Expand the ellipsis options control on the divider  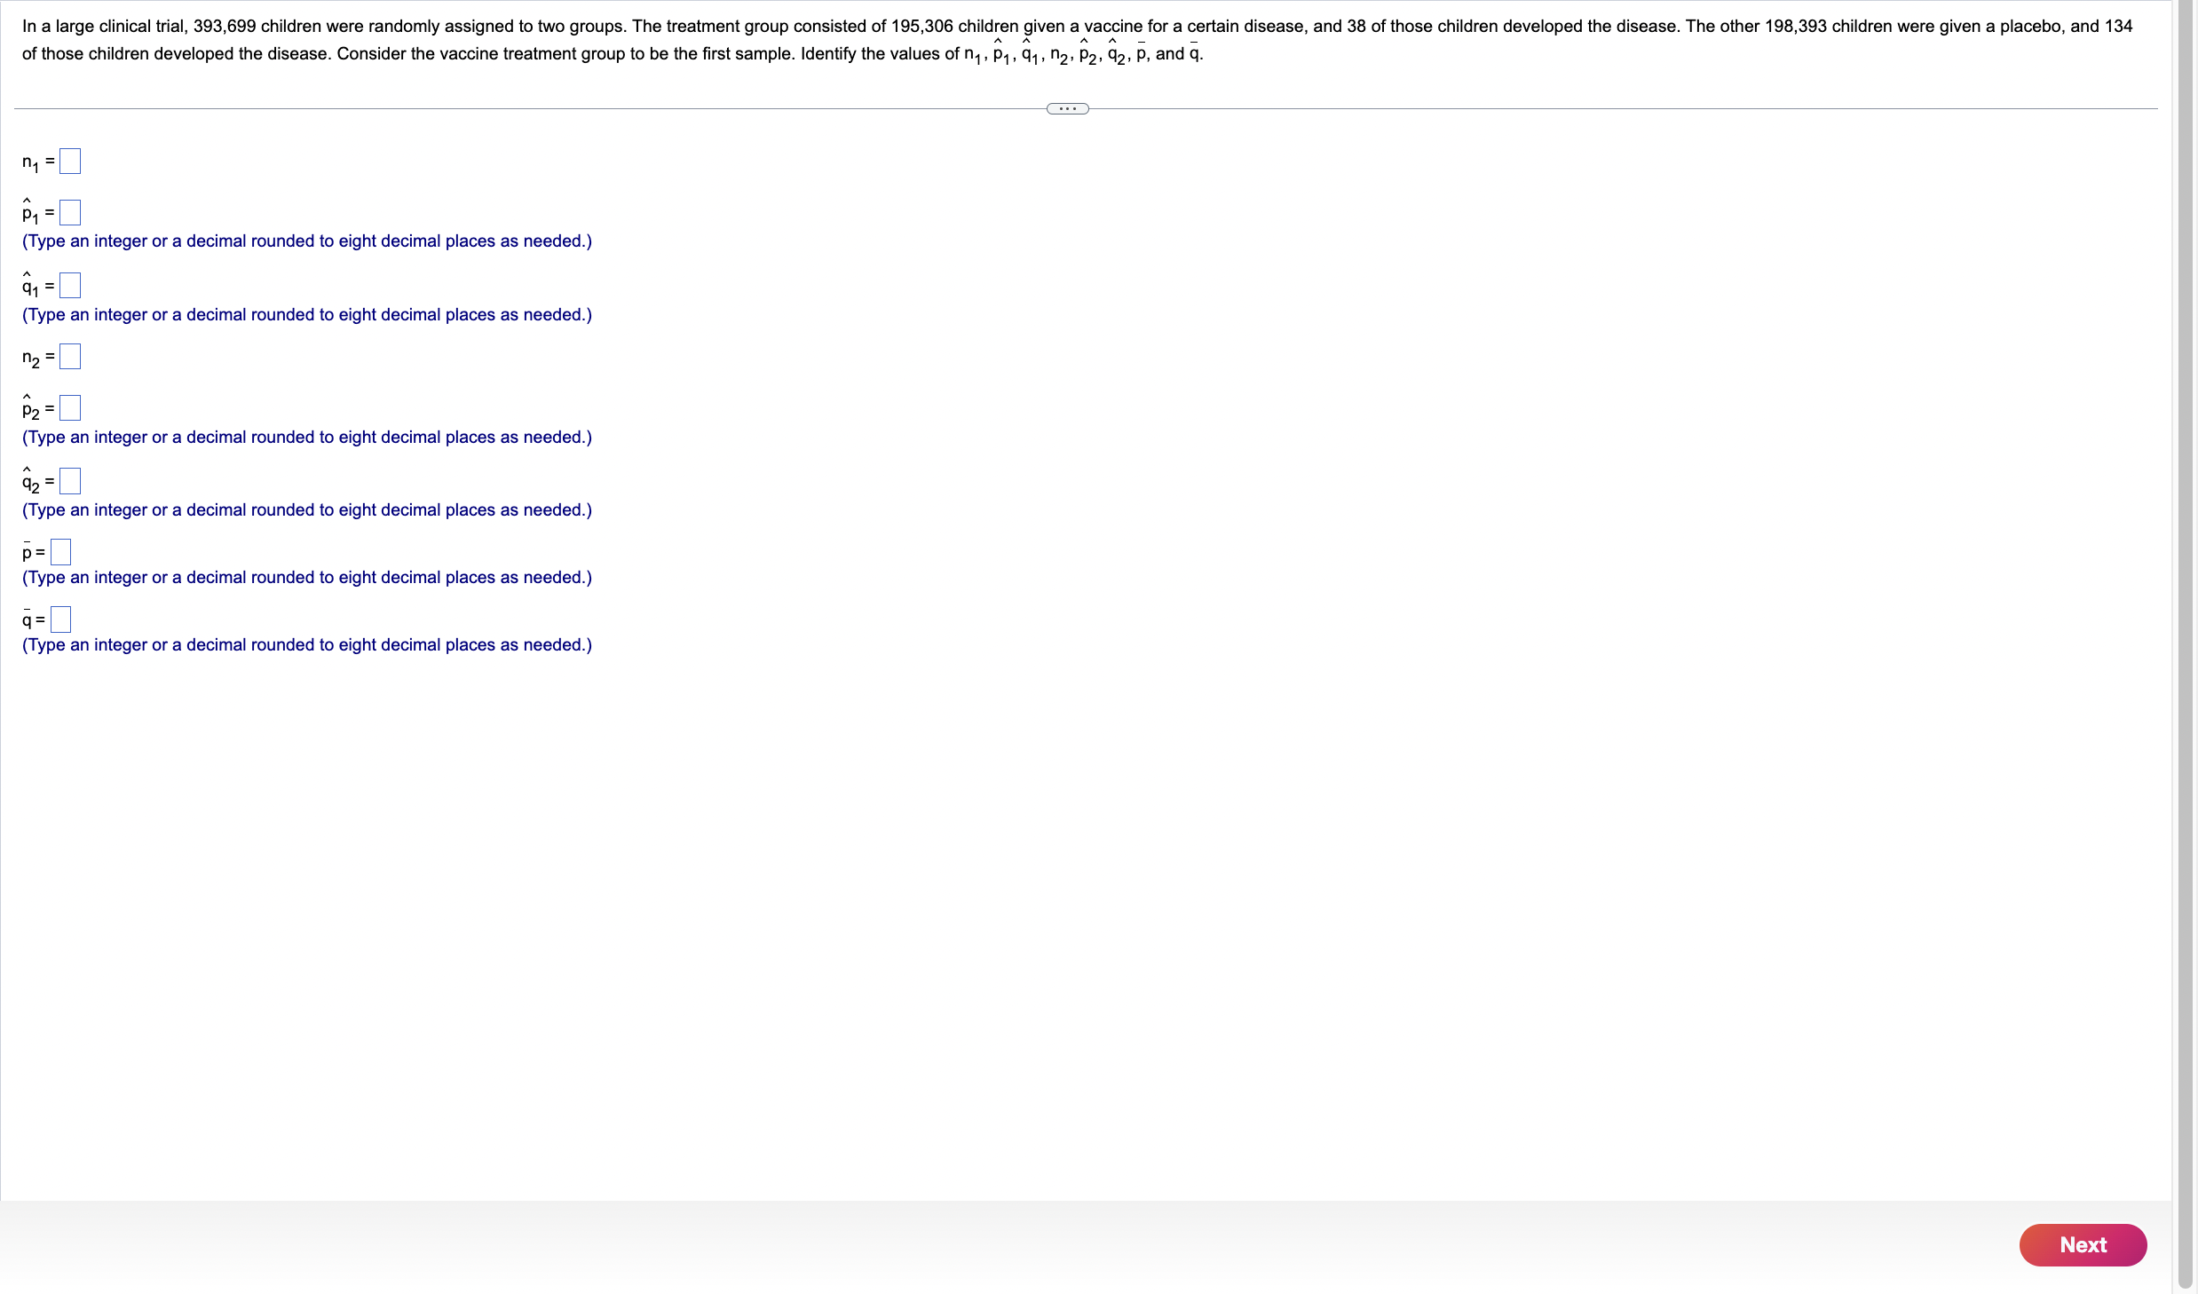[x=1067, y=108]
